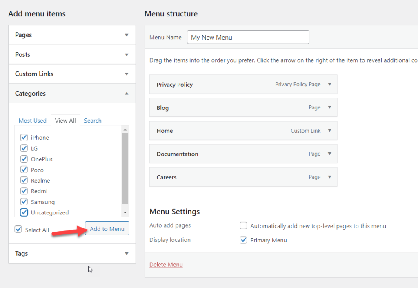
Task: Uncheck the iPhone category
Action: coord(24,137)
